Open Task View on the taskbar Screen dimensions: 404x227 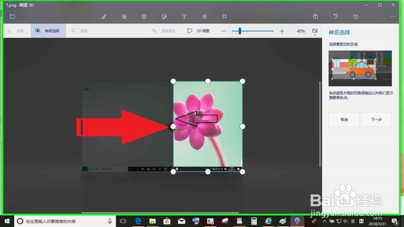[x=123, y=221]
